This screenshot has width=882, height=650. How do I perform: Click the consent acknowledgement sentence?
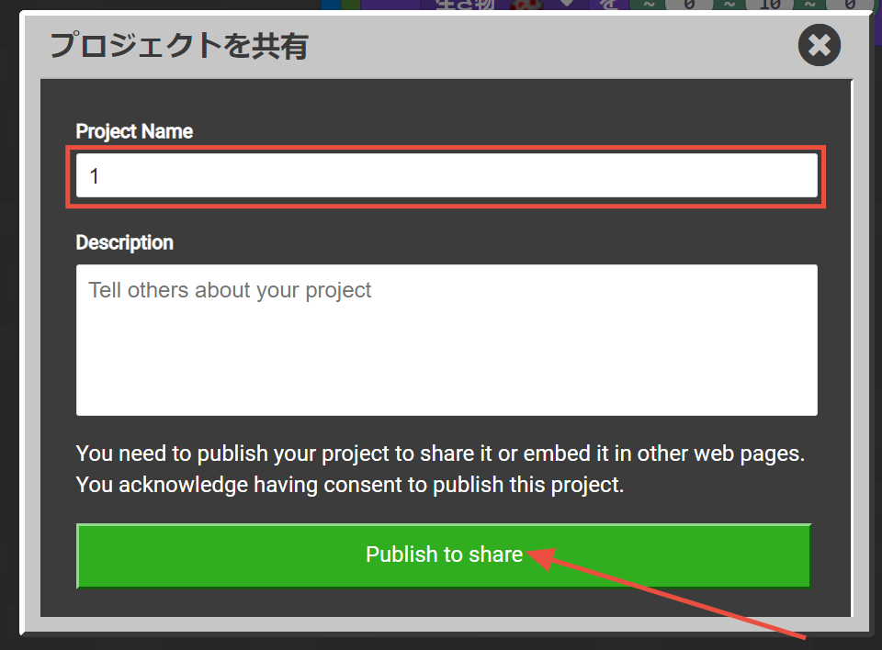pyautogui.click(x=349, y=485)
